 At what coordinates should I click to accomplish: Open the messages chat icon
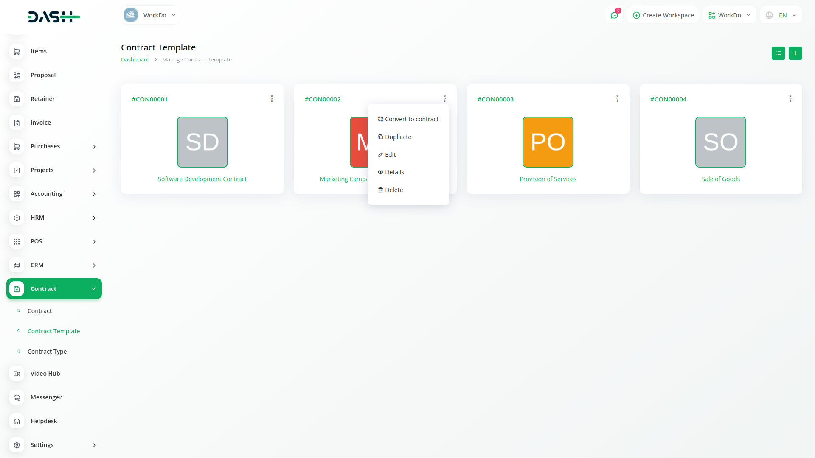click(x=614, y=15)
